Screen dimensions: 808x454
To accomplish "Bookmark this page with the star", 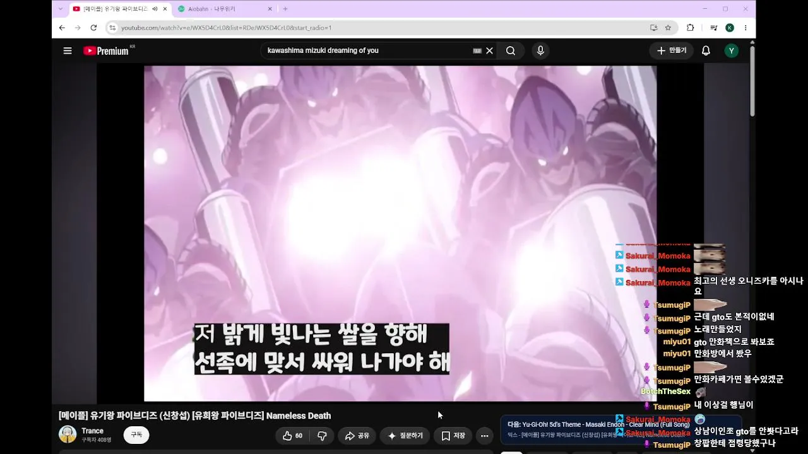I will click(x=668, y=28).
